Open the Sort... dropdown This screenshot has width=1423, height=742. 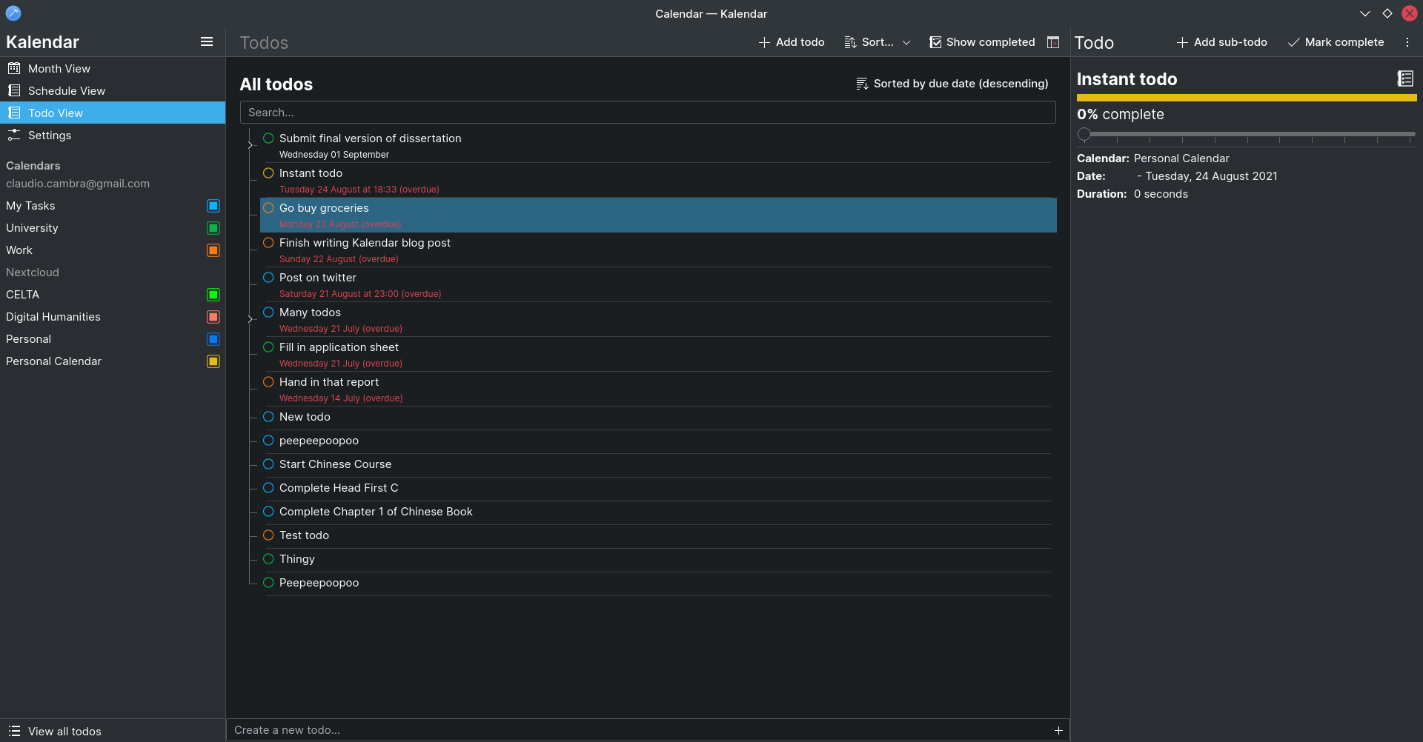coord(878,42)
